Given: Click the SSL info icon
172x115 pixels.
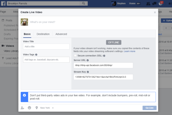Looking at the screenshot, I should [104, 56].
